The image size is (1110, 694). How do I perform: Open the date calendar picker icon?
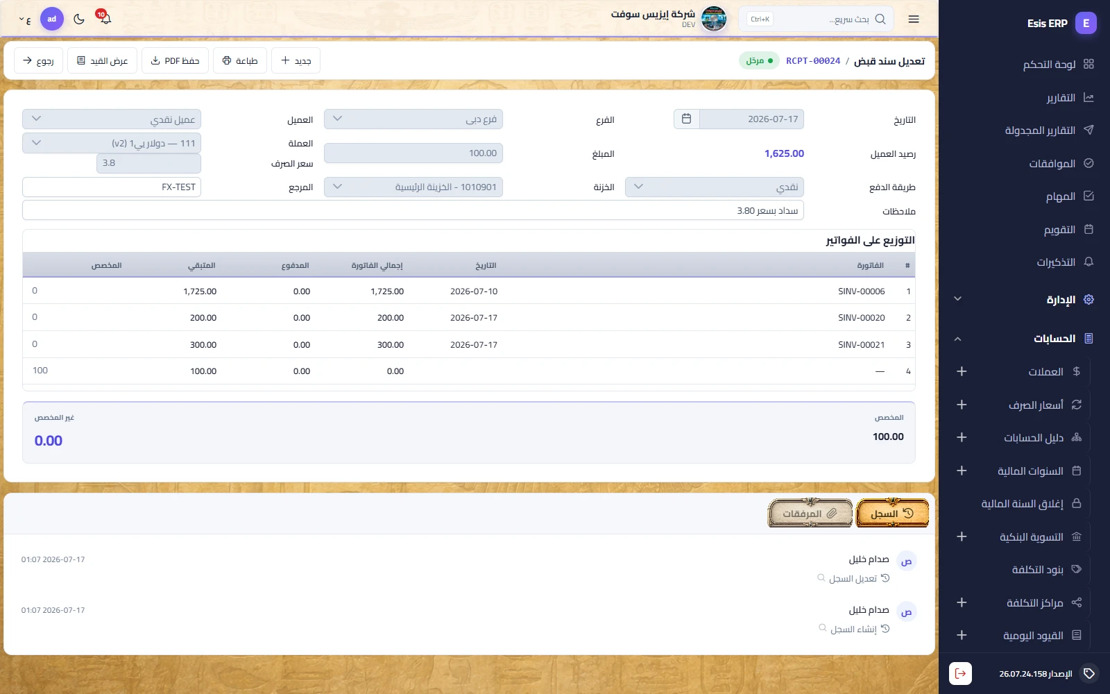pos(686,119)
